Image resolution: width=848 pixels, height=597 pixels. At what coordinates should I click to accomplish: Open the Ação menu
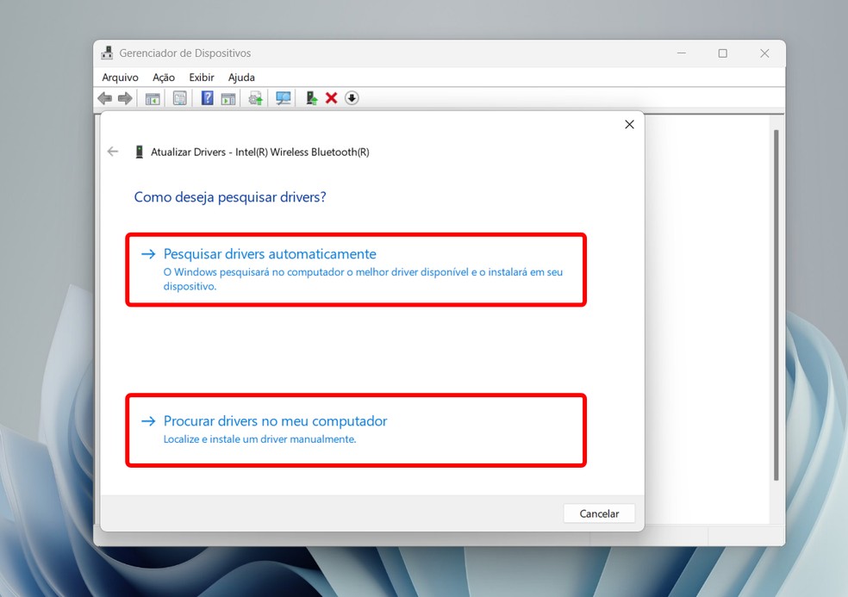163,77
